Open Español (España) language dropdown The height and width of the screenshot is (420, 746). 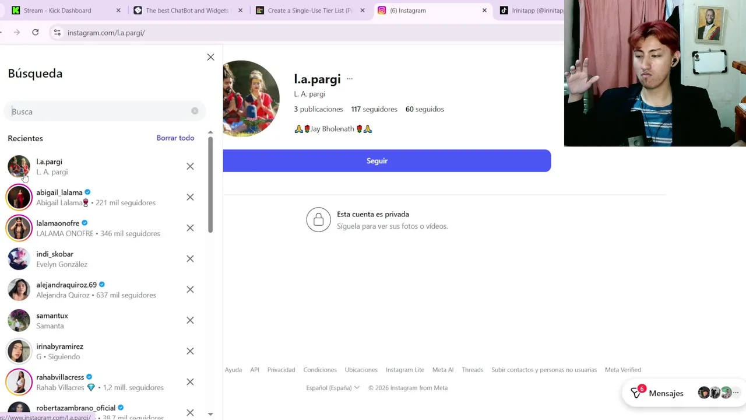point(333,388)
